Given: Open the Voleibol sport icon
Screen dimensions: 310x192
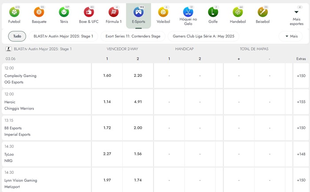Looking at the screenshot, I should click(163, 12).
